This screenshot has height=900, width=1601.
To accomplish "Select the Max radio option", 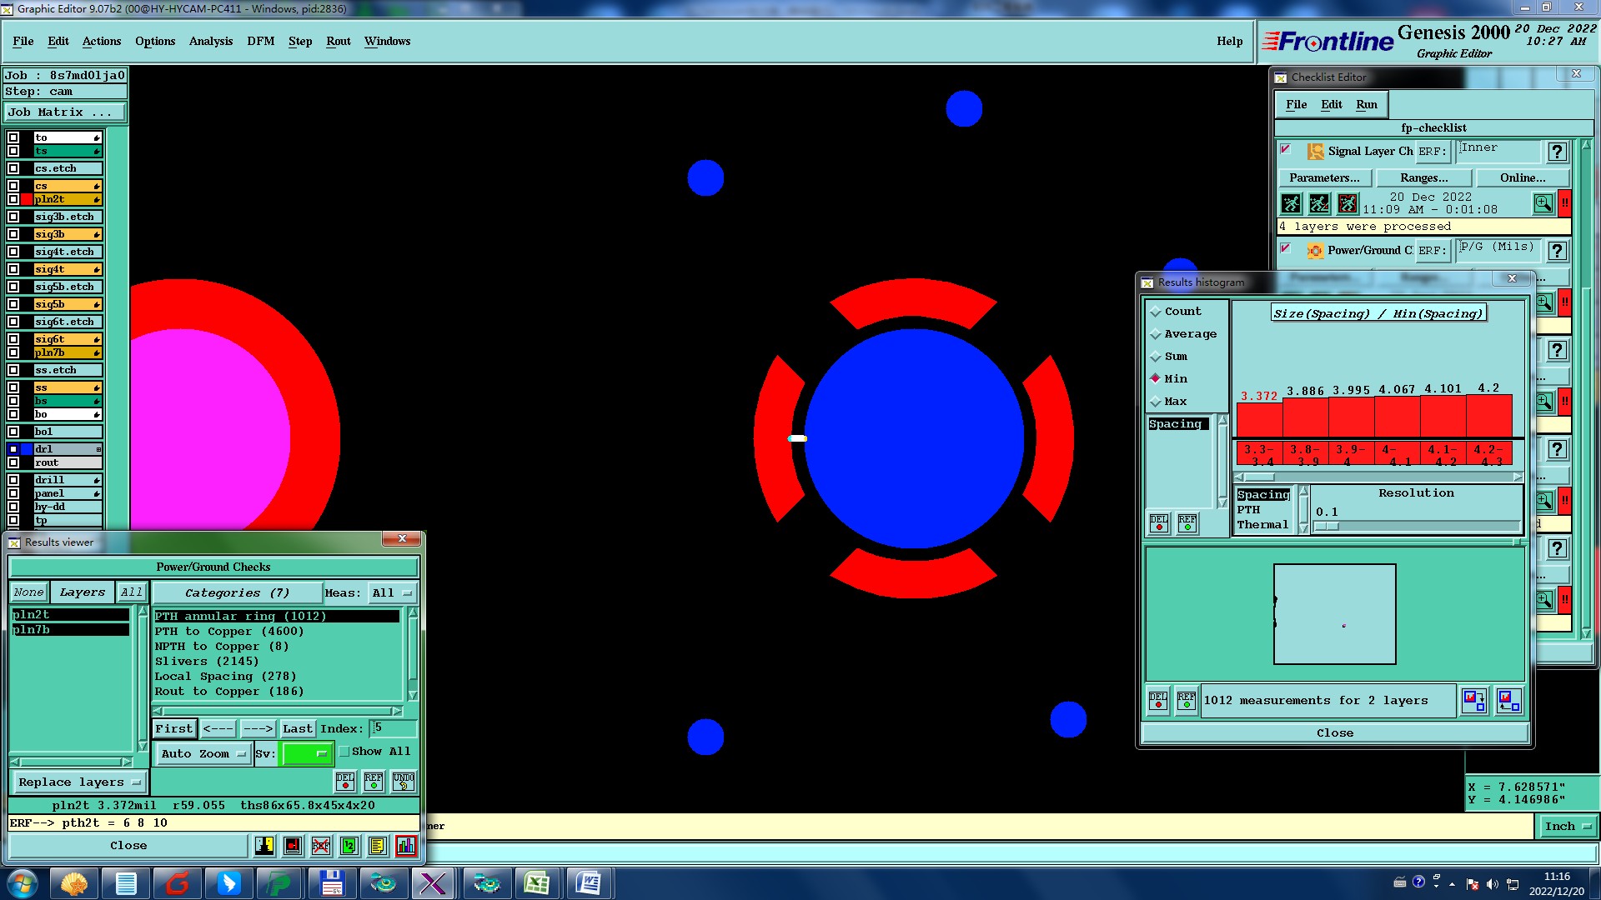I will (1156, 402).
